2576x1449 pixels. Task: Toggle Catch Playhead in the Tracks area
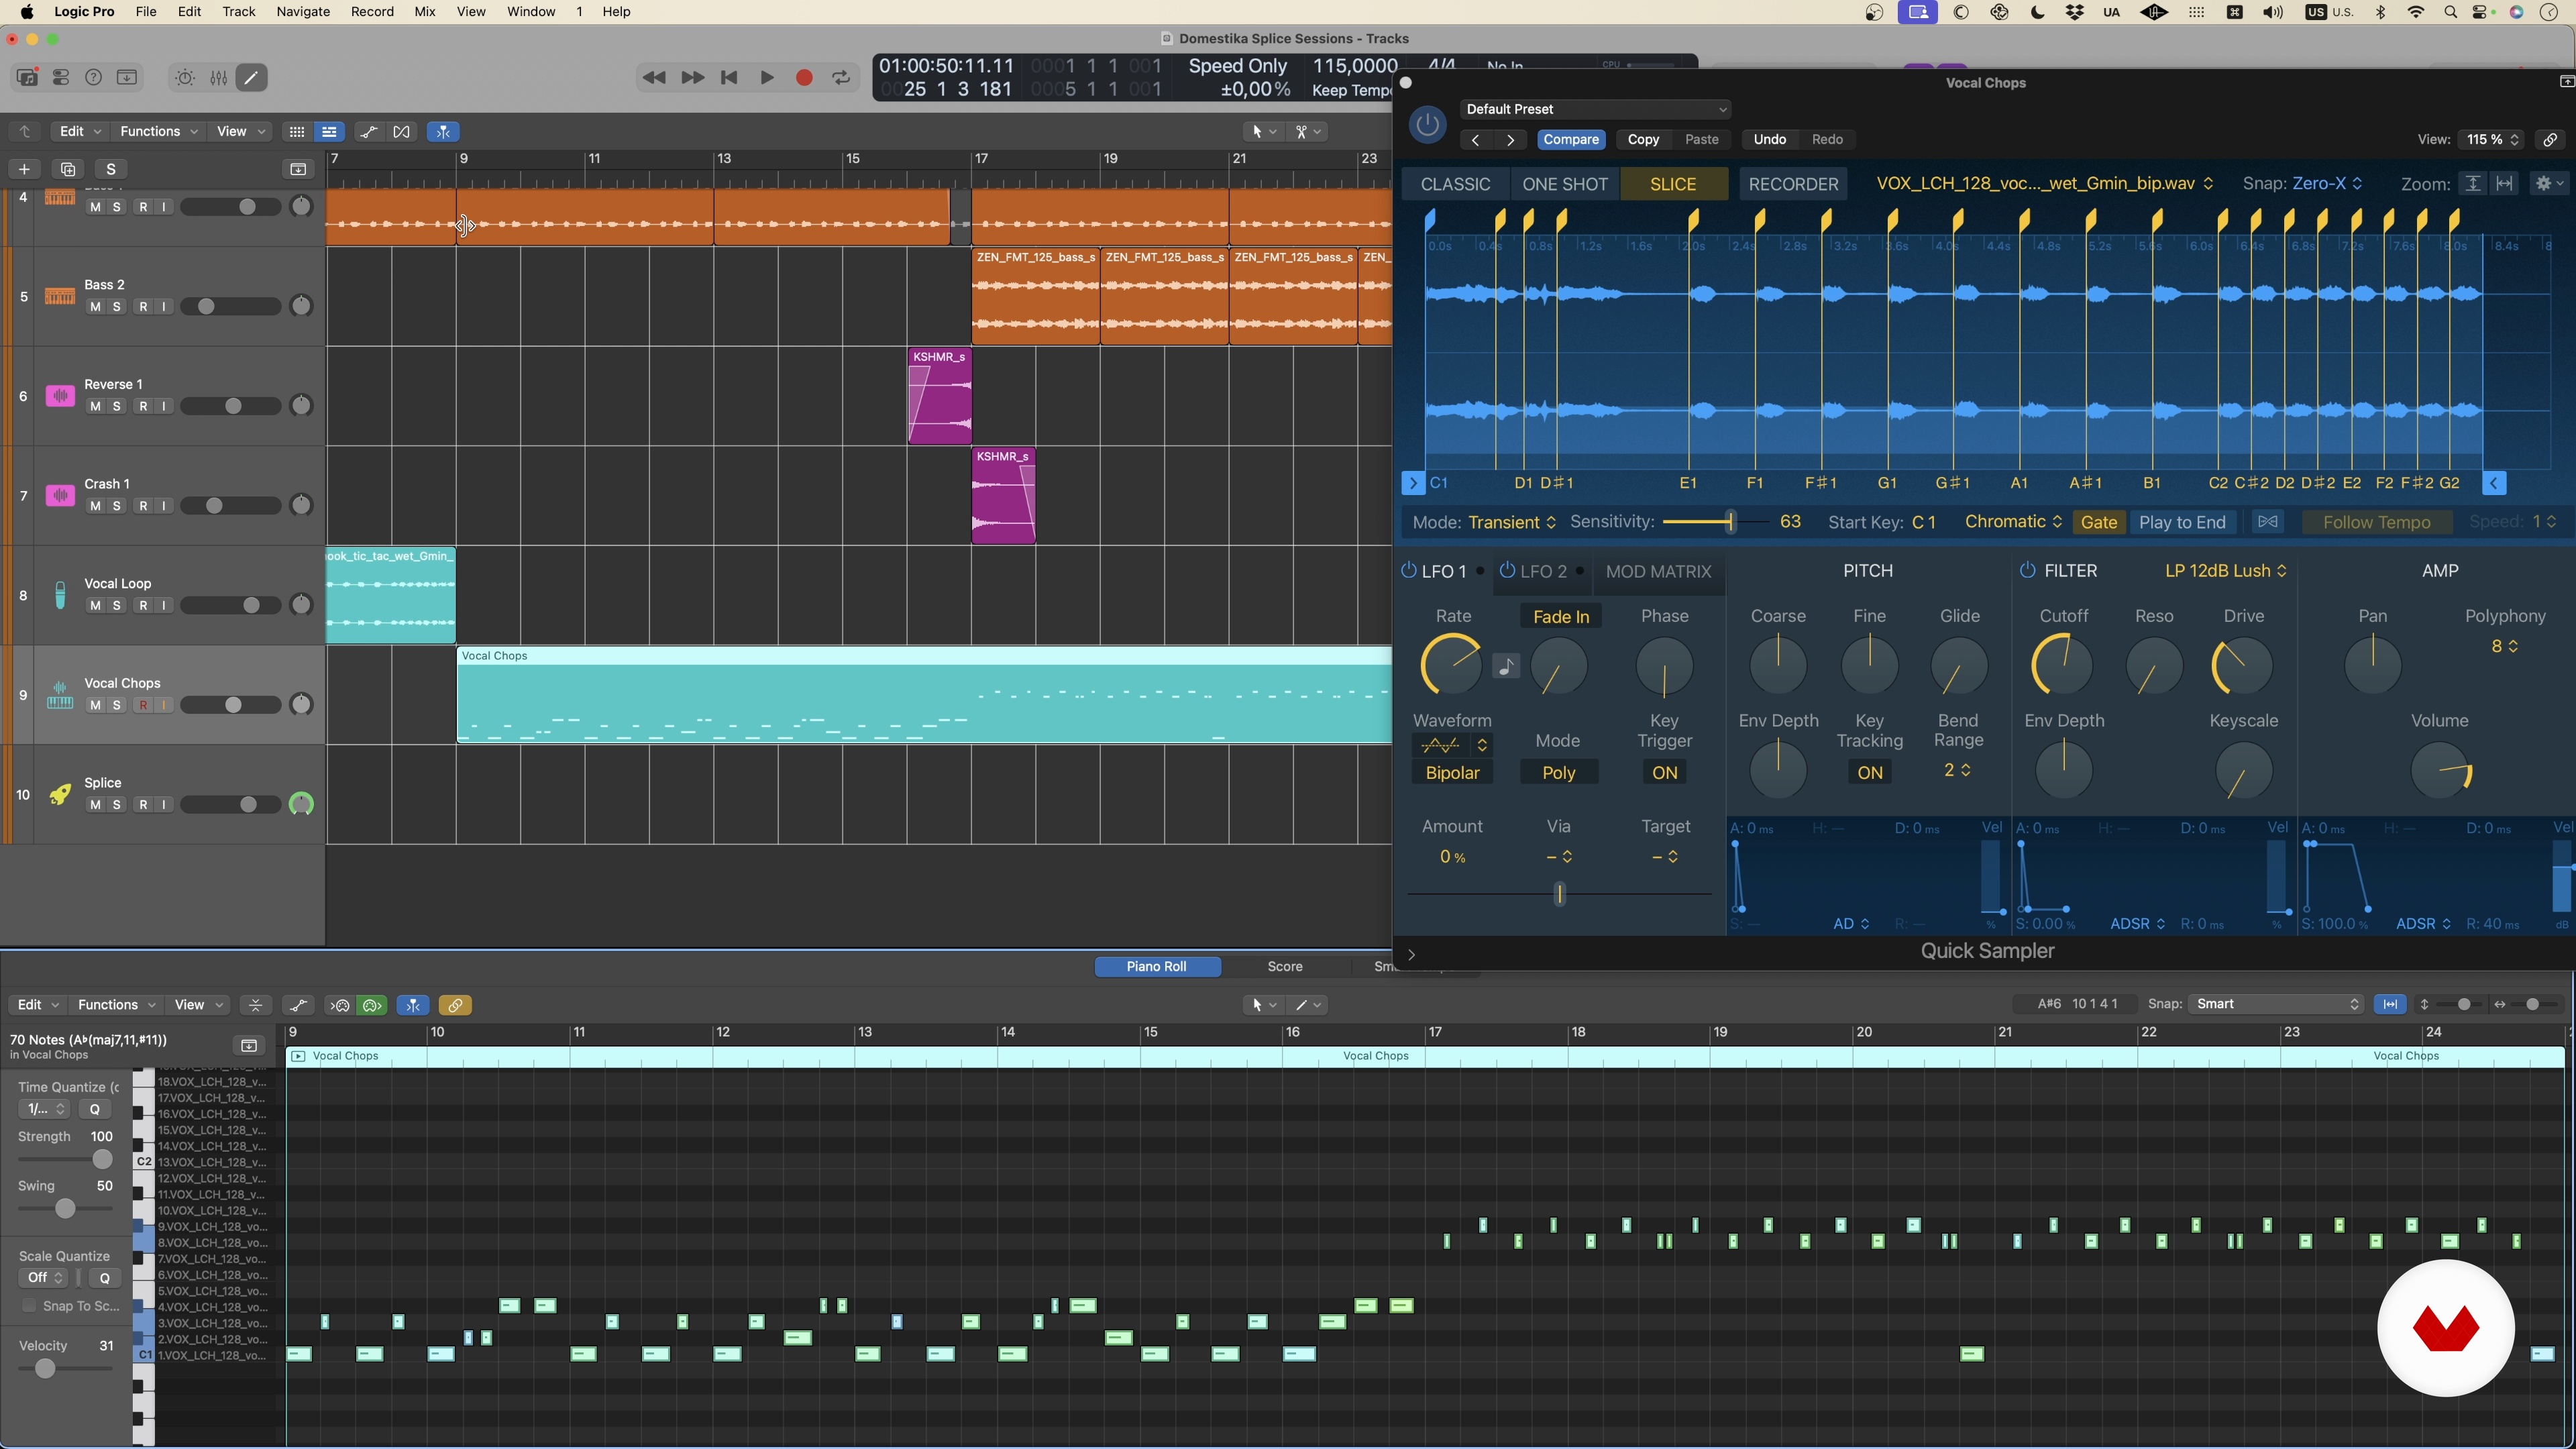[x=443, y=132]
